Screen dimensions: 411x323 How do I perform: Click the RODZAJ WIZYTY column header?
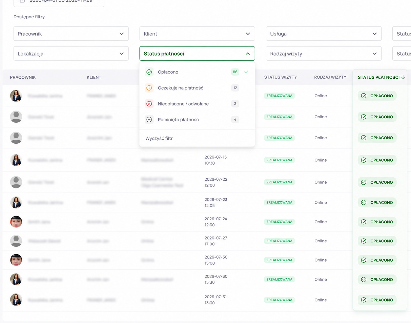[x=330, y=77]
